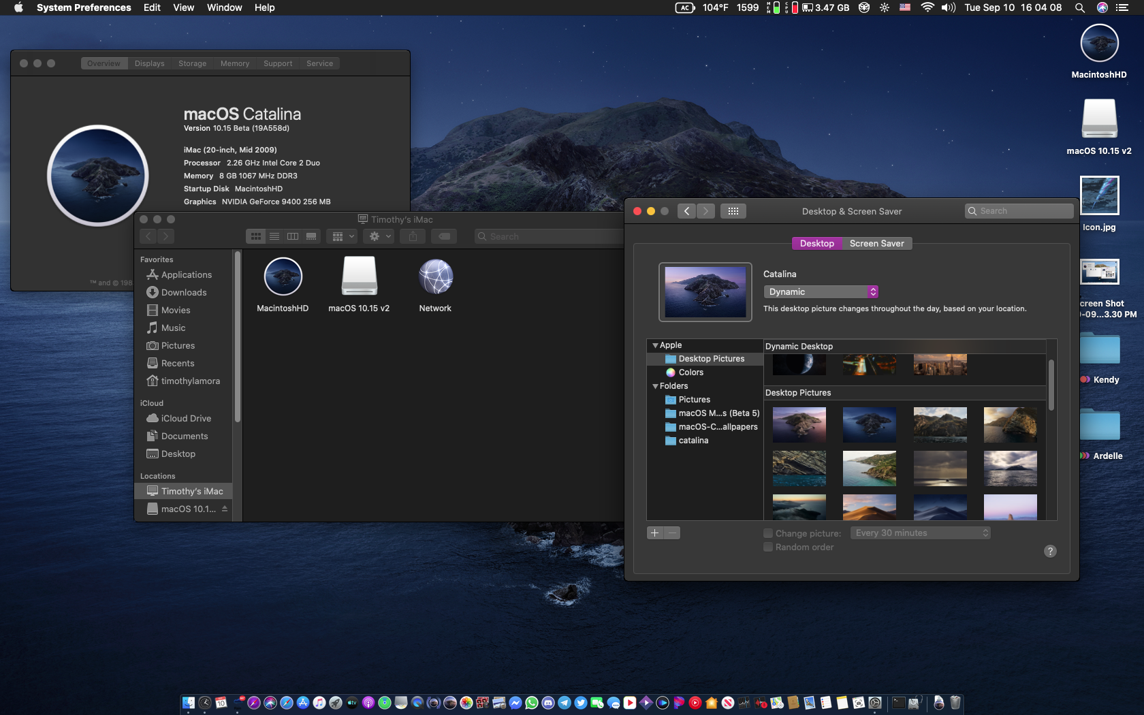
Task: Select Desktop Pictures folder in source list
Action: click(705, 359)
